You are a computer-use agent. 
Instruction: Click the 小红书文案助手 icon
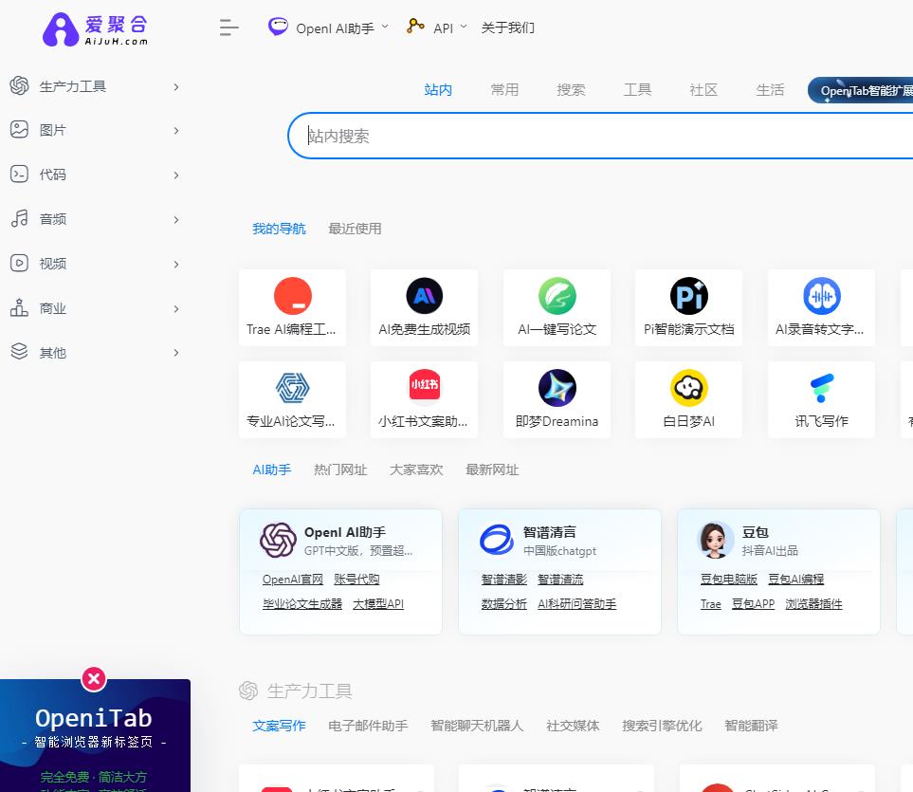tap(424, 388)
